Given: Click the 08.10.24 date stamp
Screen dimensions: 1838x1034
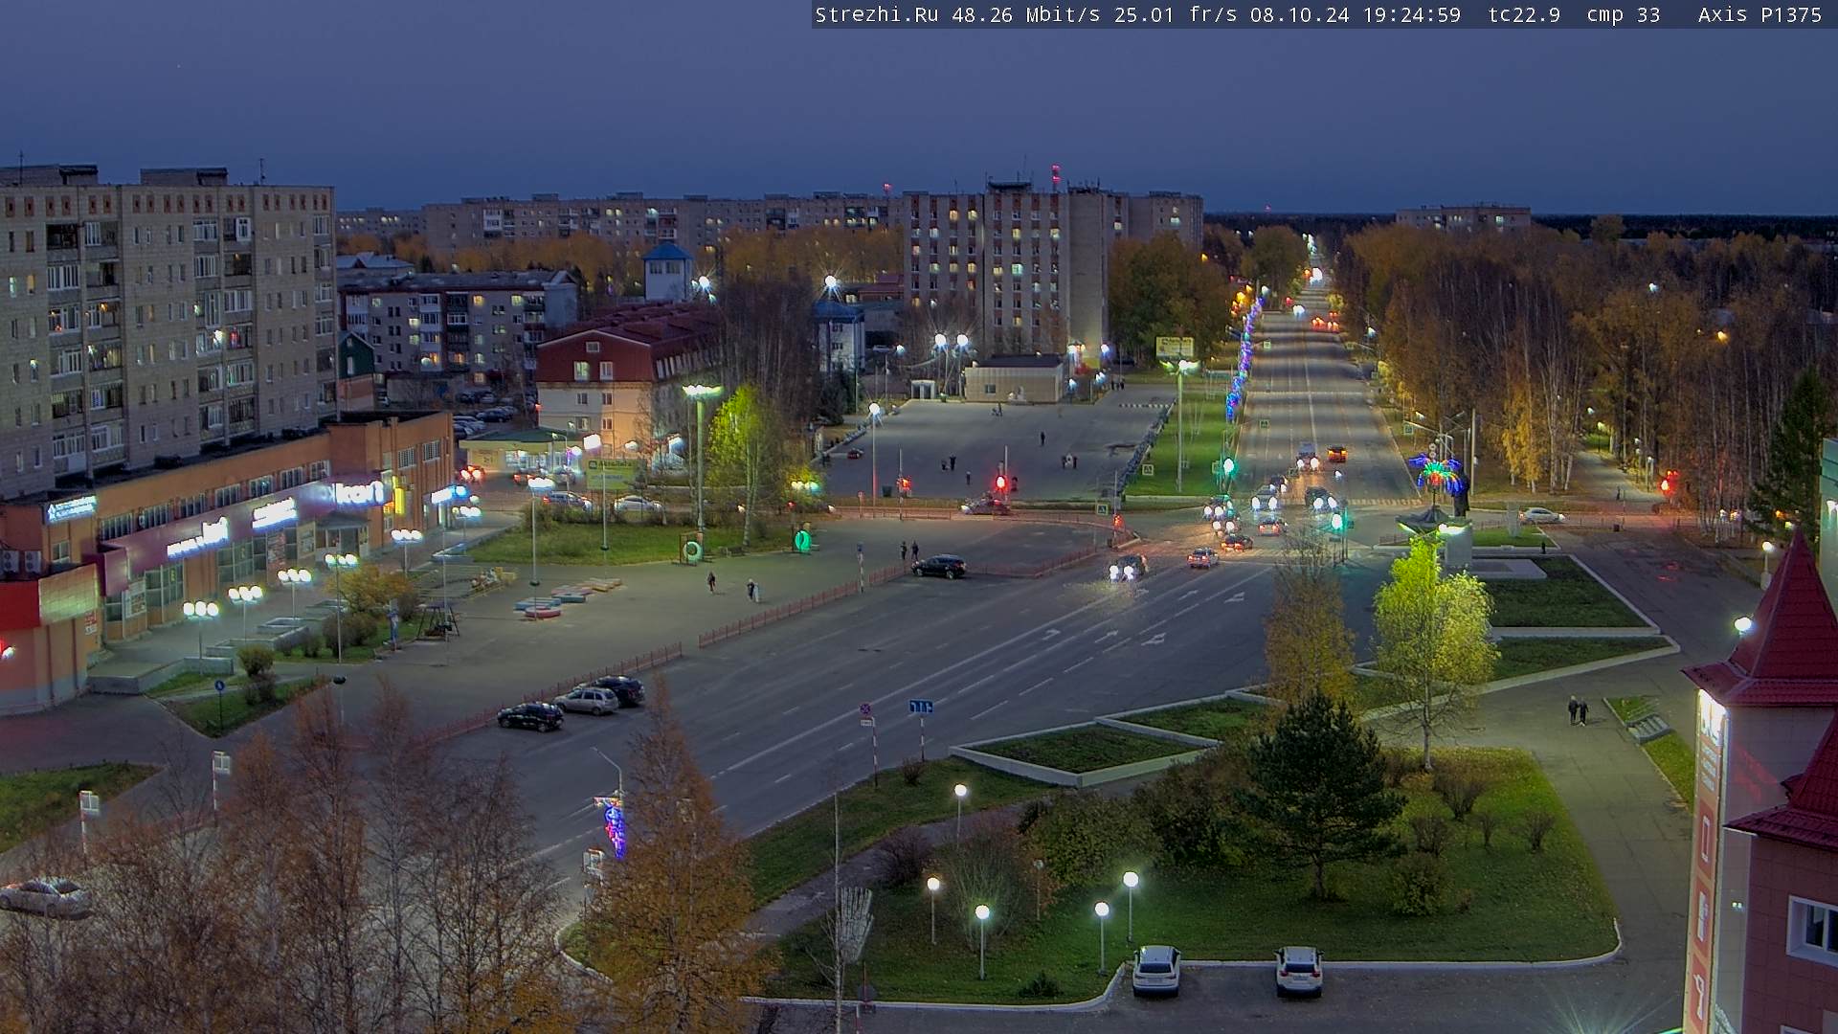Looking at the screenshot, I should point(1299,14).
